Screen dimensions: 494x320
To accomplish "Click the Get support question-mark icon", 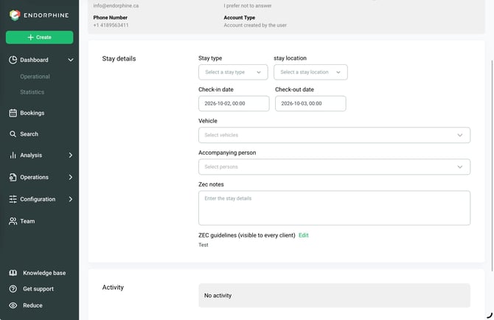I will coord(13,289).
